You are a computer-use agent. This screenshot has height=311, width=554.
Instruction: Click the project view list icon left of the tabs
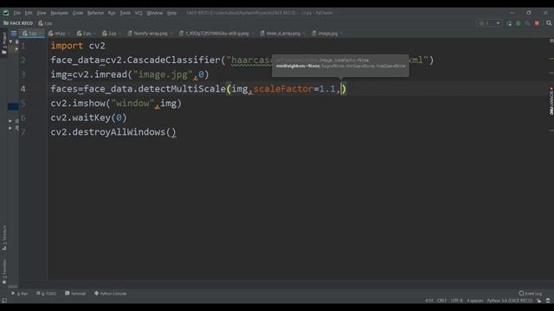tap(14, 34)
